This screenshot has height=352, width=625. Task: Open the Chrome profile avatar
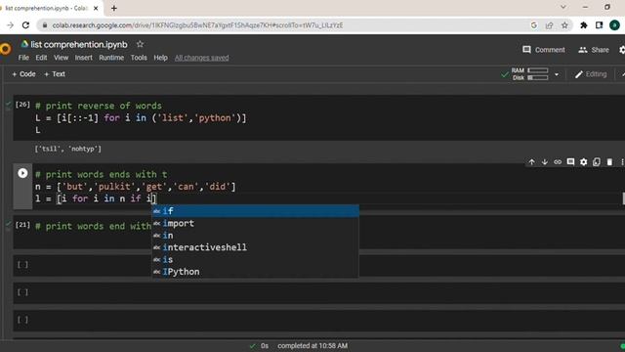[614, 25]
